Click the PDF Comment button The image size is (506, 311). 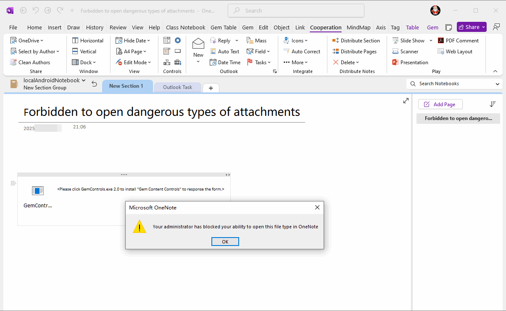(458, 41)
